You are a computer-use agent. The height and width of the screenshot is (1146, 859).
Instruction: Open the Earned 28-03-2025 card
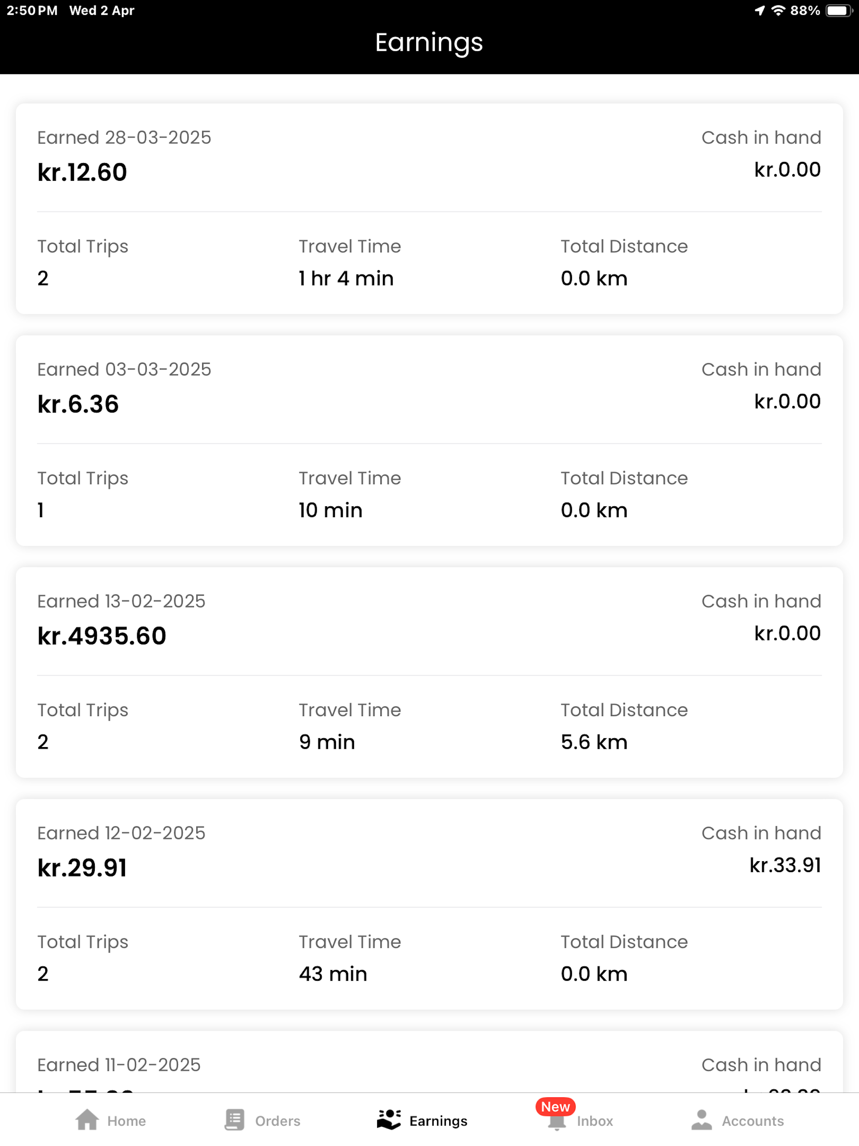pos(429,209)
